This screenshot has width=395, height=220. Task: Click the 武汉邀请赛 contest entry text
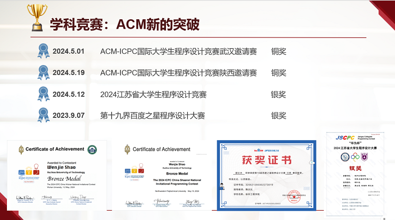point(178,51)
